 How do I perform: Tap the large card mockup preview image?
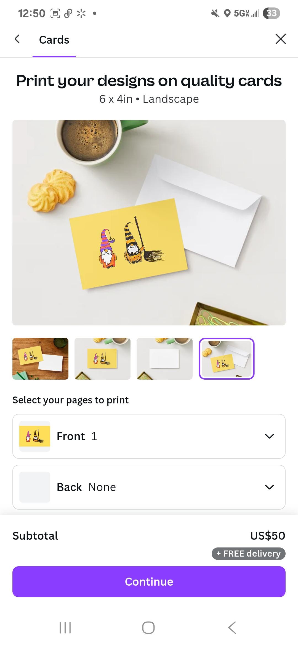coord(149,223)
